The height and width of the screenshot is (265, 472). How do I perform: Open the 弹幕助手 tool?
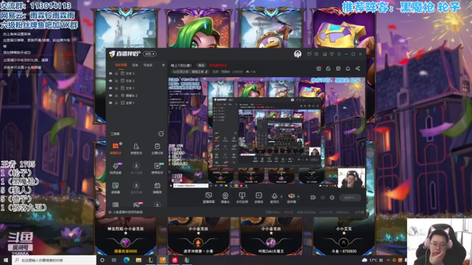click(116, 148)
